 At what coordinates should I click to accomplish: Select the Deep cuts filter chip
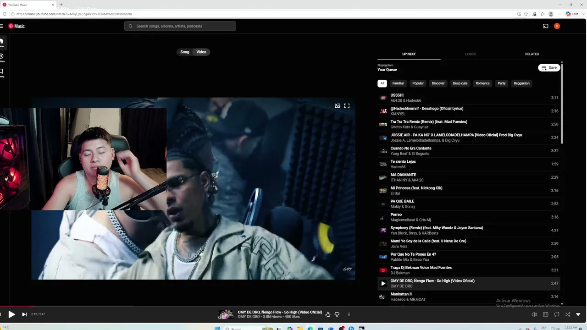(x=460, y=83)
